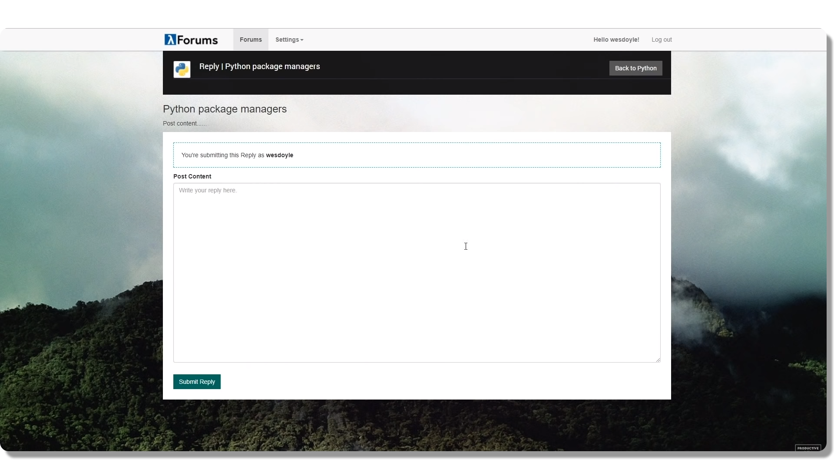Submit the reply
Image resolution: width=834 pixels, height=469 pixels.
[x=197, y=382]
